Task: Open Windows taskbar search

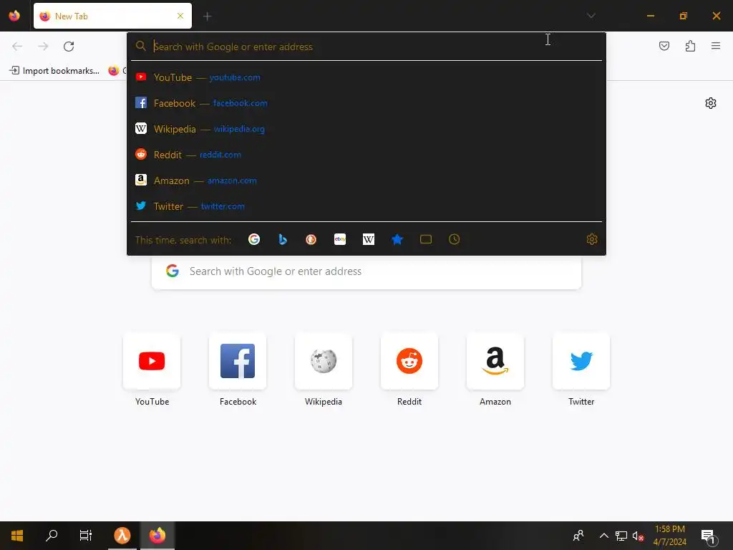Action: click(x=52, y=536)
